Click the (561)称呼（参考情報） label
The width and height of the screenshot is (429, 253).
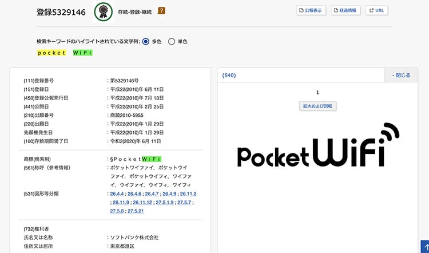47,168
